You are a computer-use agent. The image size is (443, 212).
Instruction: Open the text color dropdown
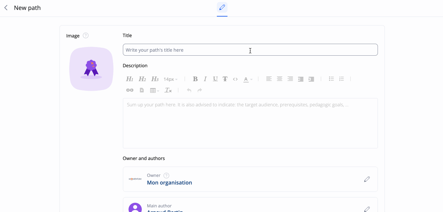click(x=248, y=79)
